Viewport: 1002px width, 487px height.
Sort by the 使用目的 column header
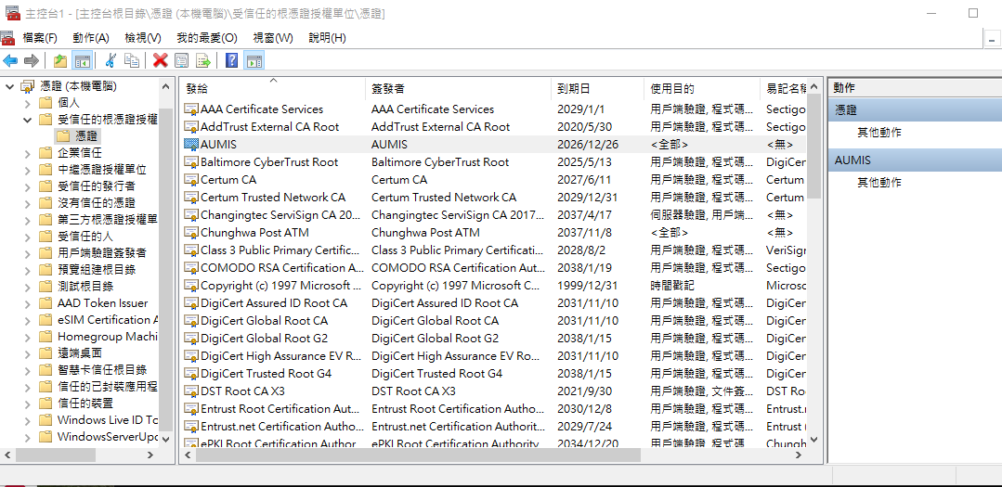click(702, 89)
